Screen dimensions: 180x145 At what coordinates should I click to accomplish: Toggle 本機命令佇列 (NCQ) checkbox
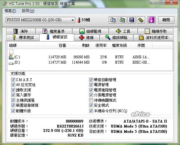click(91, 111)
